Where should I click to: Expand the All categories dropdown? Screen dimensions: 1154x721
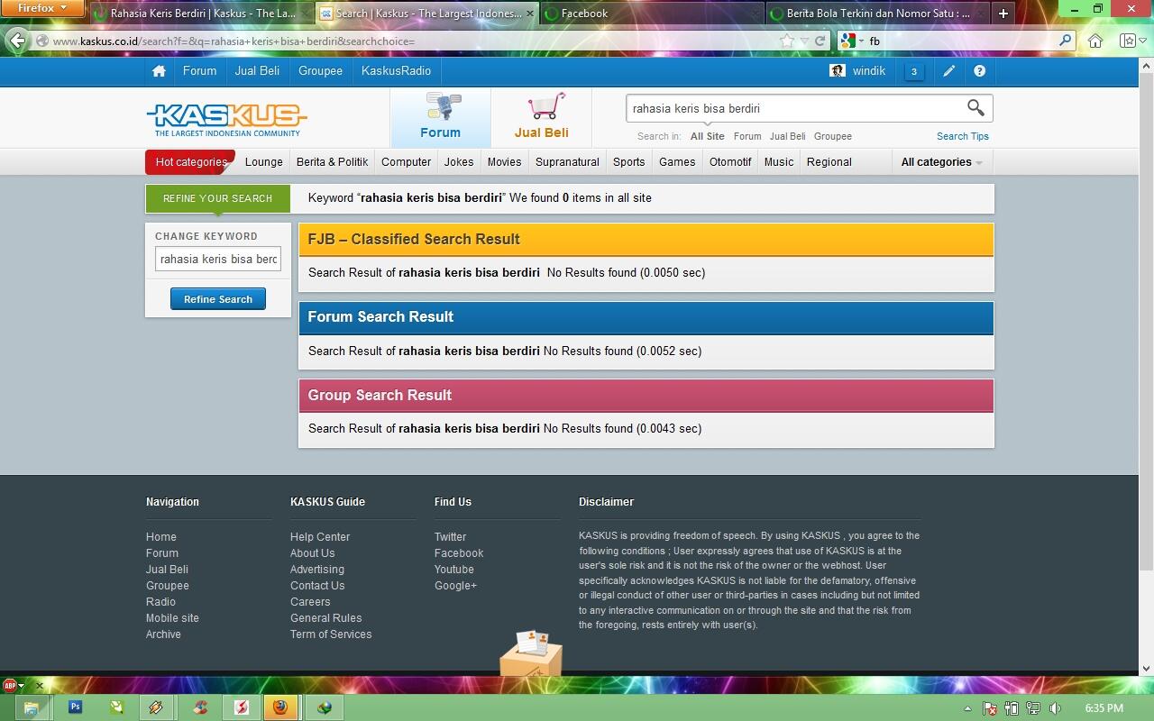[942, 162]
